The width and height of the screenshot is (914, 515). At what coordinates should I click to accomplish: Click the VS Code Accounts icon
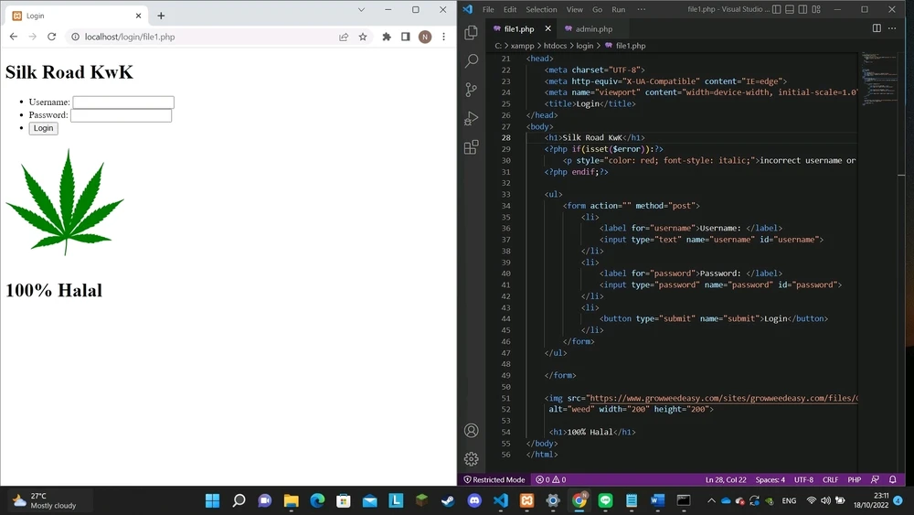coord(472,431)
